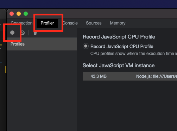Click the Record JavaScript CPU Profile heading
Viewport: 177px width, 131px height.
pyautogui.click(x=119, y=37)
